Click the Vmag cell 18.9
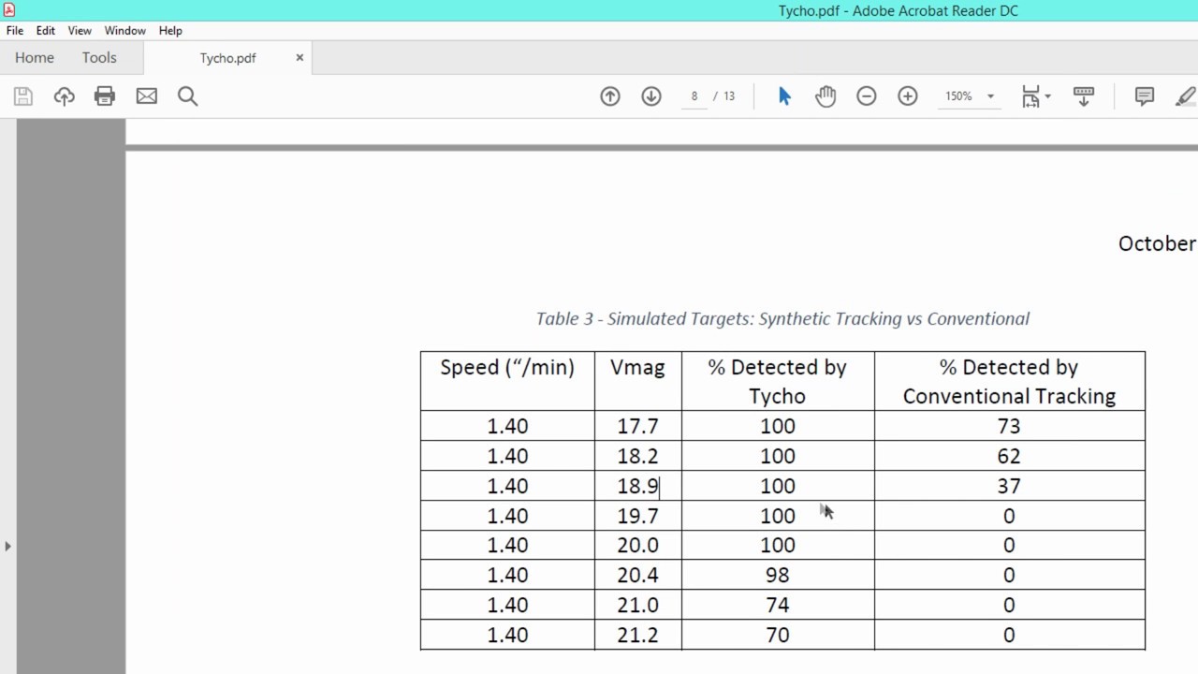The image size is (1198, 674). [637, 486]
